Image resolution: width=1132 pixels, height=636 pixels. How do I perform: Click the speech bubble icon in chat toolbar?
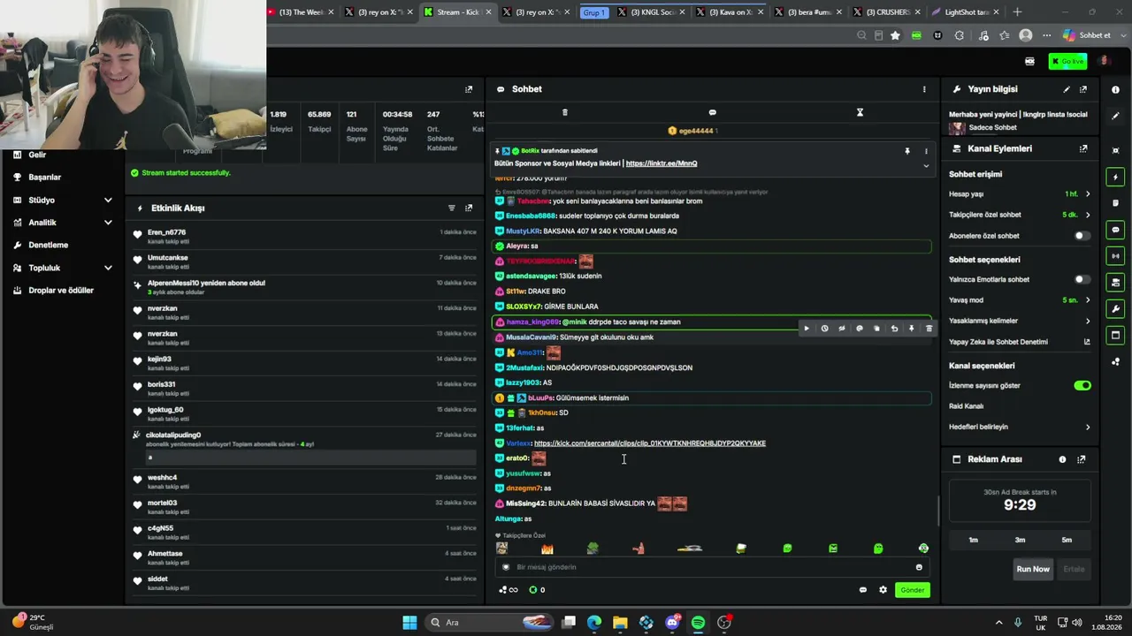pyautogui.click(x=713, y=112)
